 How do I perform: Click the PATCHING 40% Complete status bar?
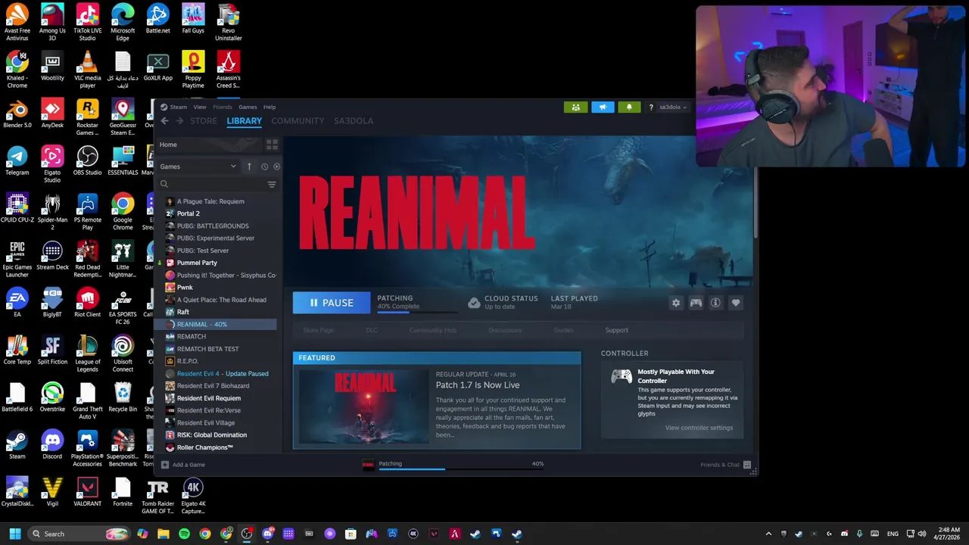point(416,303)
